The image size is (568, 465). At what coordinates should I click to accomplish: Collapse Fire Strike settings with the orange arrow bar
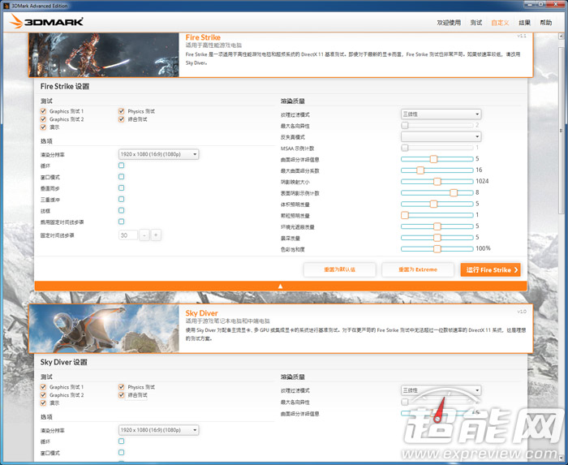pyautogui.click(x=281, y=286)
